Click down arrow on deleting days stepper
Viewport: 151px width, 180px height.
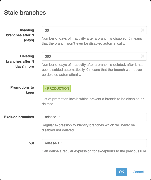tap(142, 57)
